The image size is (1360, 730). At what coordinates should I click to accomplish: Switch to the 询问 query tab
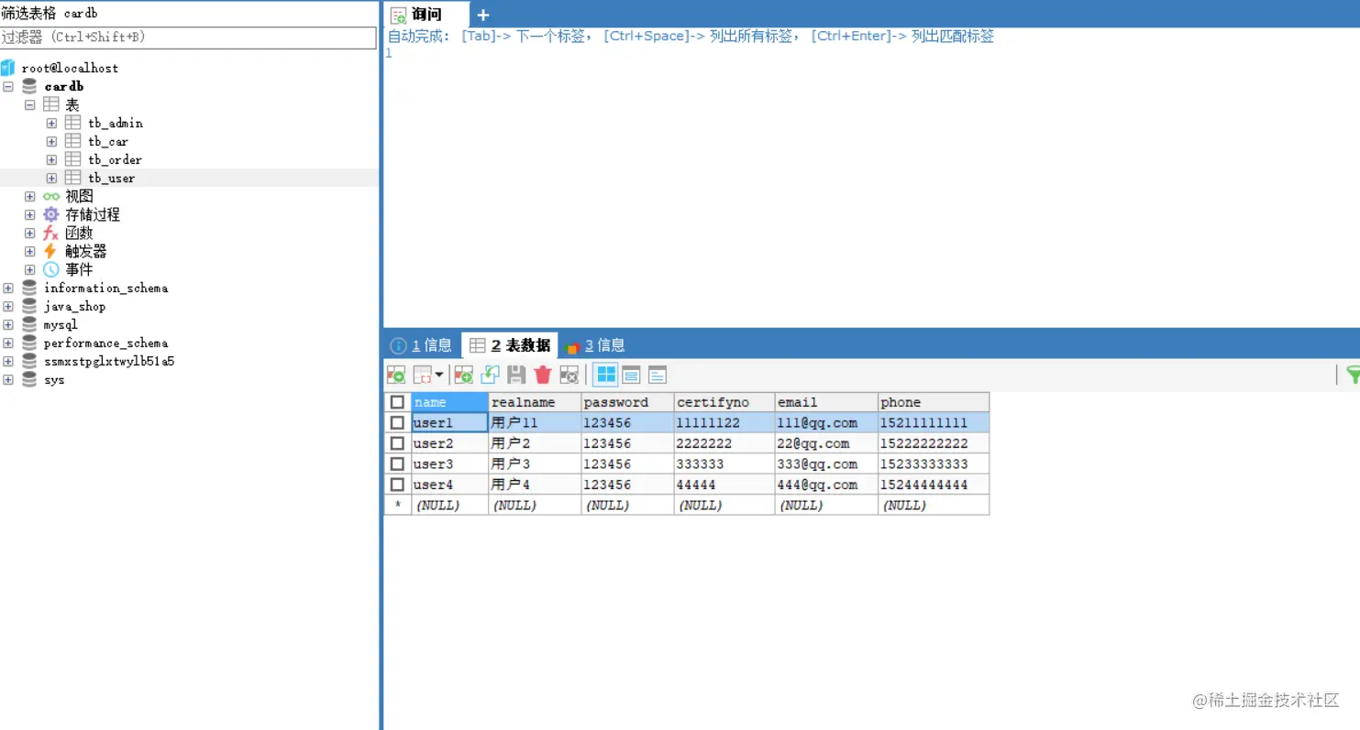(x=427, y=15)
